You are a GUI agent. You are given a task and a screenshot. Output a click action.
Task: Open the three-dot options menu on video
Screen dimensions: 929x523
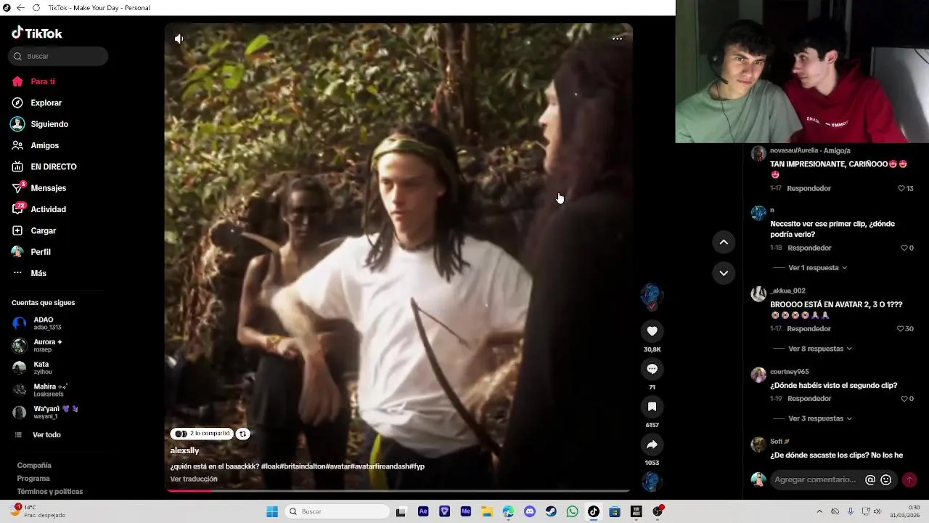click(x=617, y=38)
